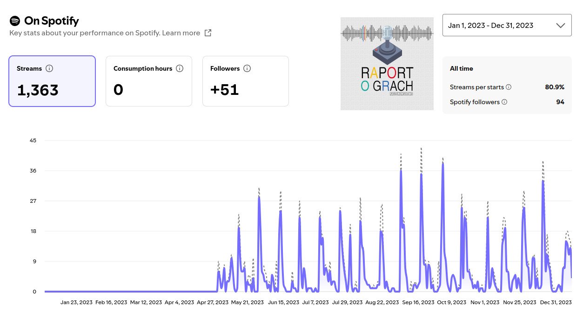Click the Spotify logo icon

pos(15,21)
